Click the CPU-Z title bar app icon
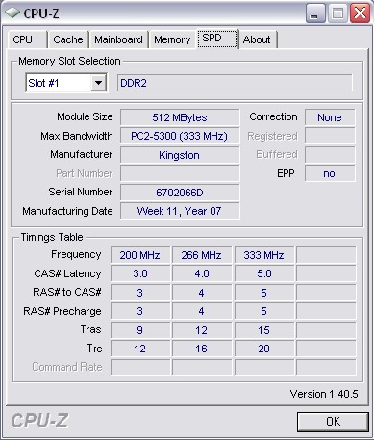This screenshot has height=440, width=374. (12, 13)
